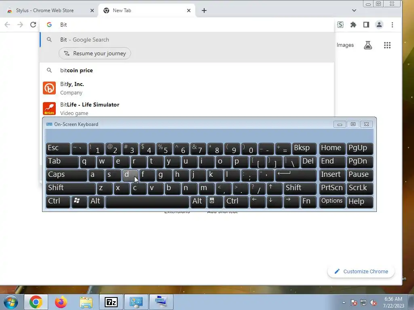
Task: Open the Google apps grid
Action: tap(387, 45)
